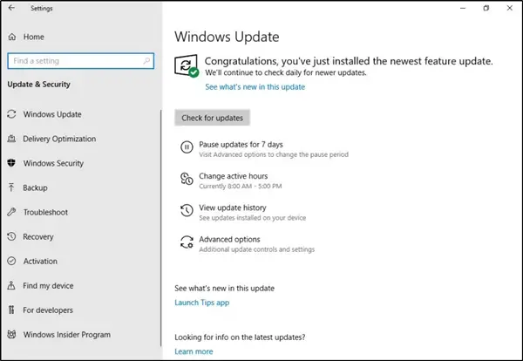Click the back arrow in Settings title bar
Viewport: 523px width, 361px height.
(x=11, y=8)
